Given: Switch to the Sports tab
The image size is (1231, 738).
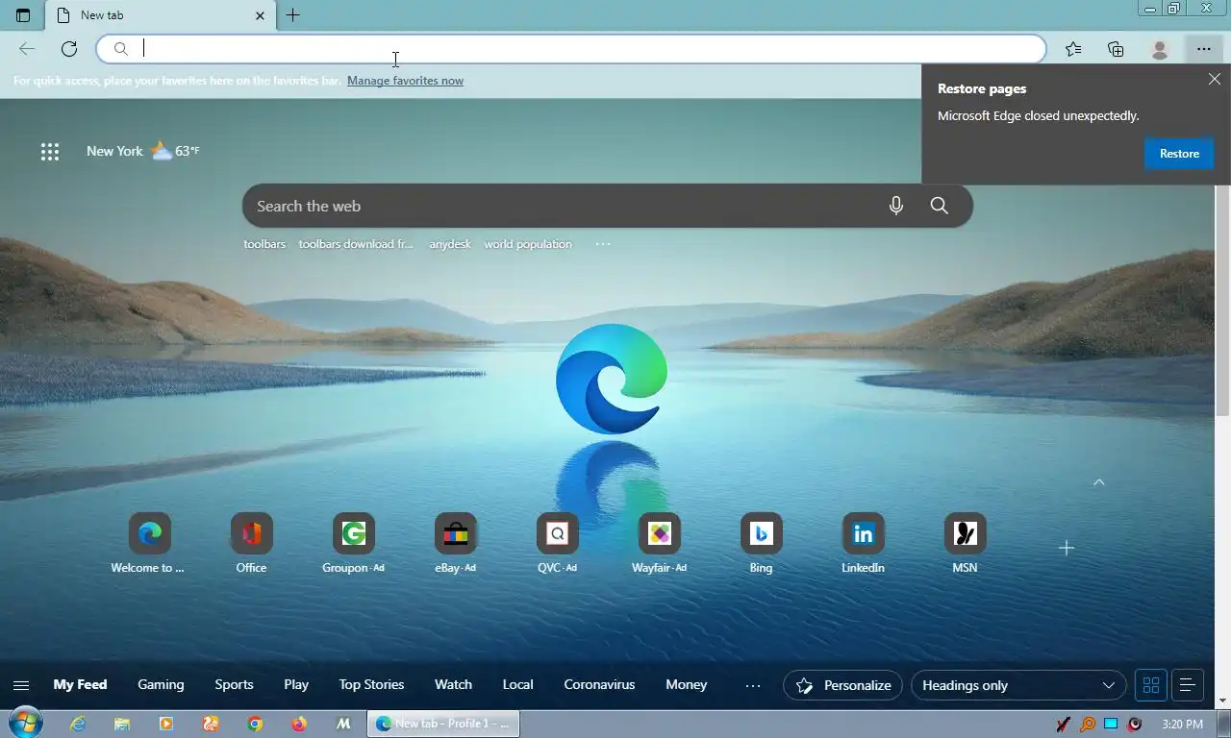Looking at the screenshot, I should tap(234, 685).
